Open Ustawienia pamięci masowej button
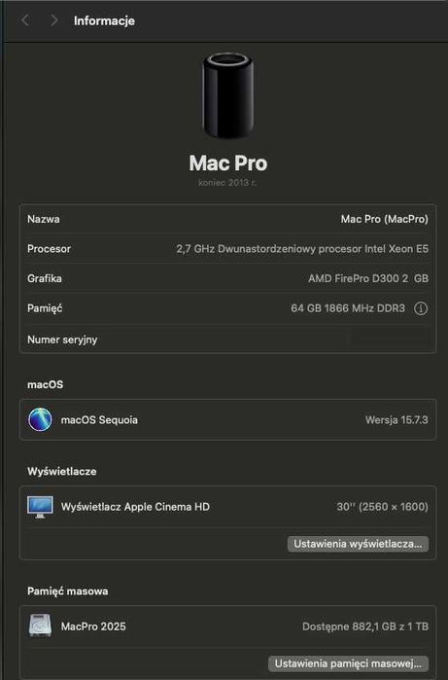Screen dimensions: 448x680 coord(348,663)
